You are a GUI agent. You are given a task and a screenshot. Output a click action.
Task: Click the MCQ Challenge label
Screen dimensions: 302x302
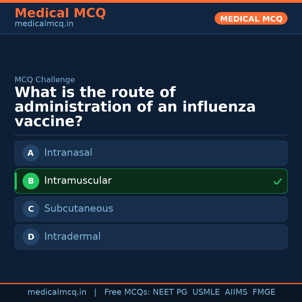(45, 80)
